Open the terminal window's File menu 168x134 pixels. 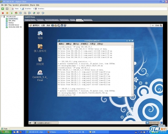point(61,44)
